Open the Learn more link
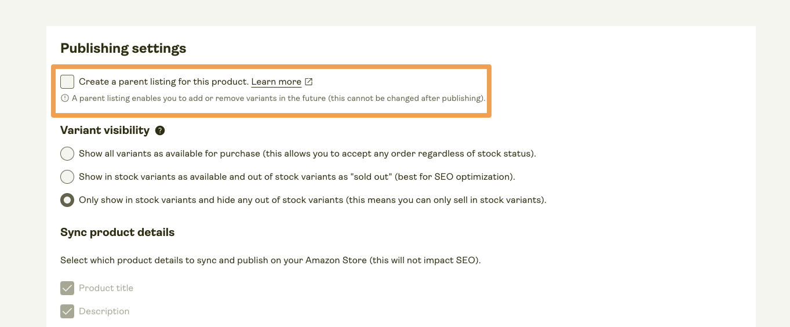 coord(276,82)
